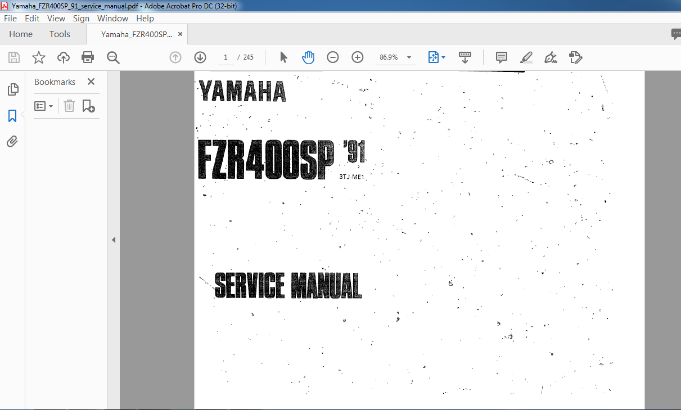Collapse the navigation pane arrow
Viewport: 681px width, 410px height.
113,240
